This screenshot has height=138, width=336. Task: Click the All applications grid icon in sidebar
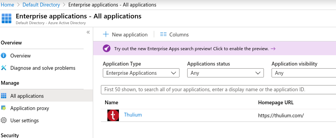pos(3,96)
